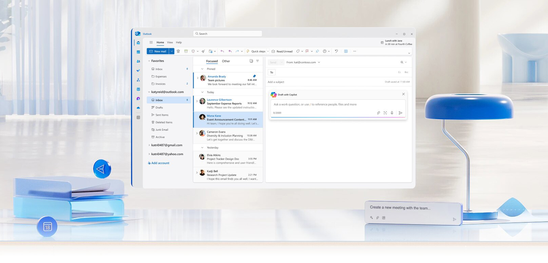
Task: Select the View ribbon tab
Action: click(170, 43)
